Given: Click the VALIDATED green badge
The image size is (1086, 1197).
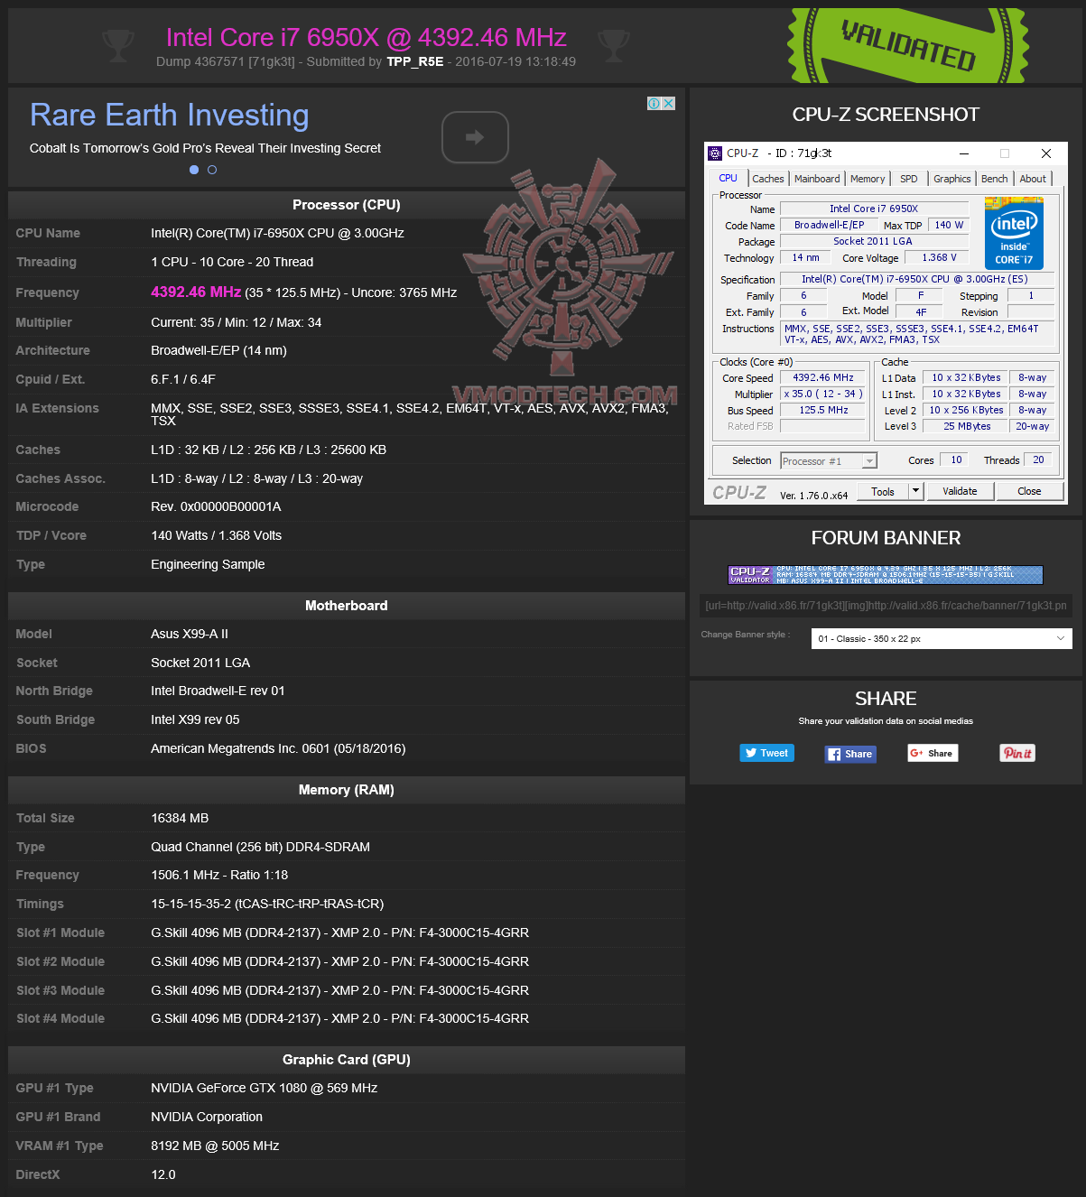Looking at the screenshot, I should tap(907, 45).
